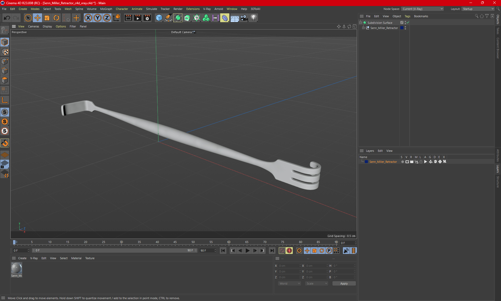Open Object Manager Tags menu
The width and height of the screenshot is (501, 301).
point(407,16)
